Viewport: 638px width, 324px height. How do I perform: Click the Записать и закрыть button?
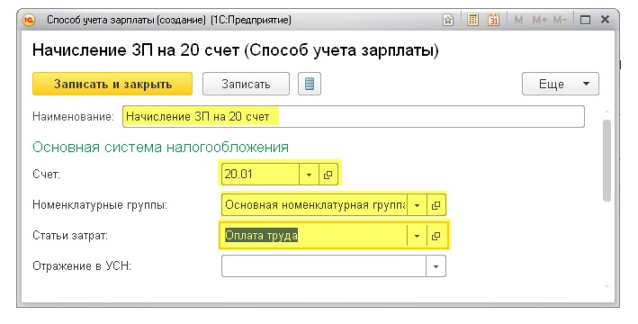(112, 84)
